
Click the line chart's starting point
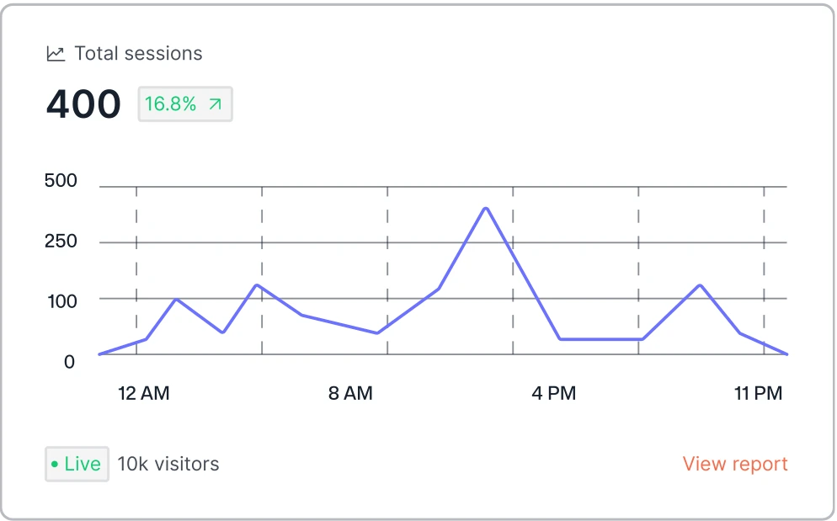[x=99, y=354]
